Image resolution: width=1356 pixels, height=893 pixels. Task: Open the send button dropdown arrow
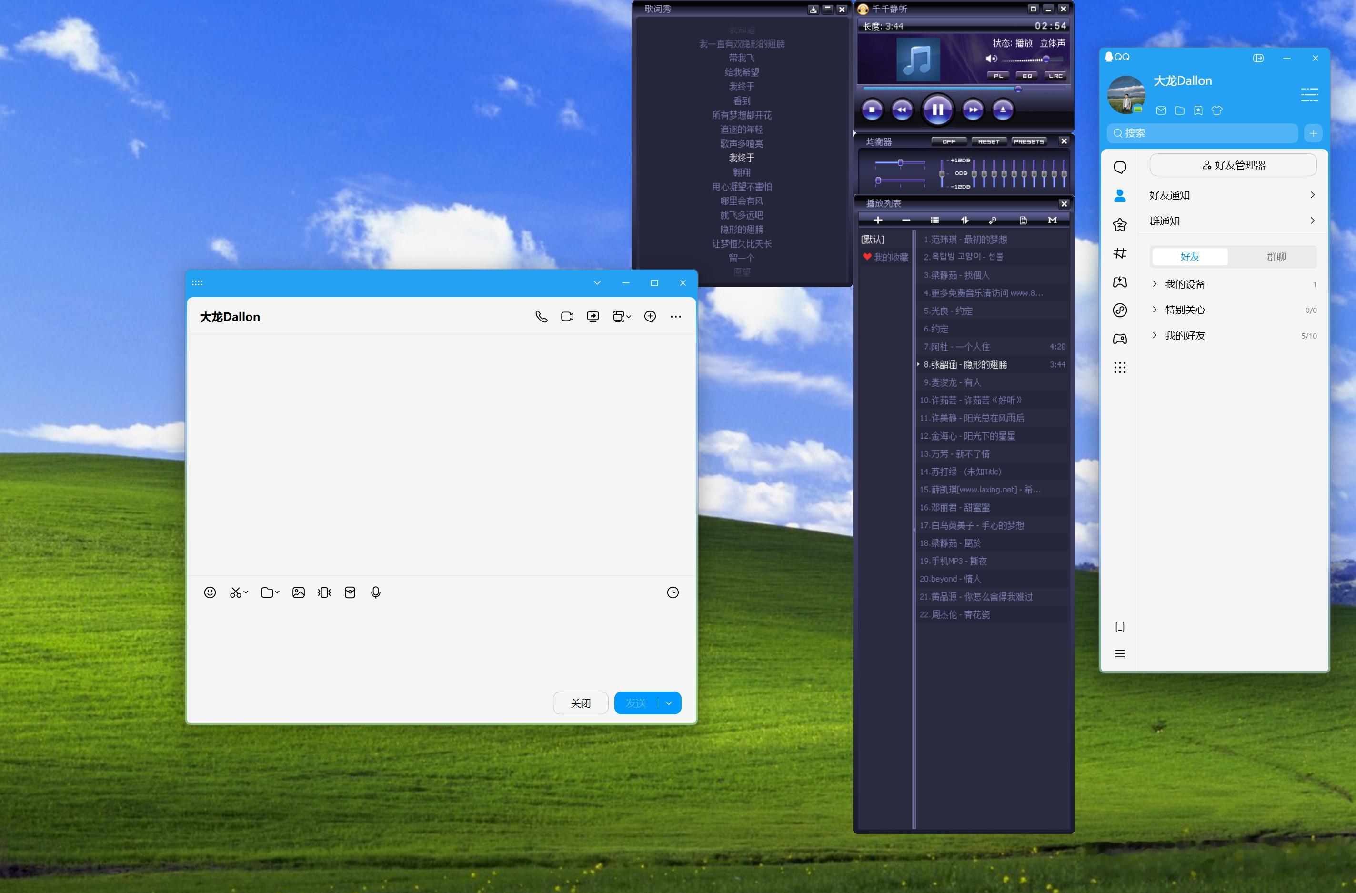click(x=669, y=703)
